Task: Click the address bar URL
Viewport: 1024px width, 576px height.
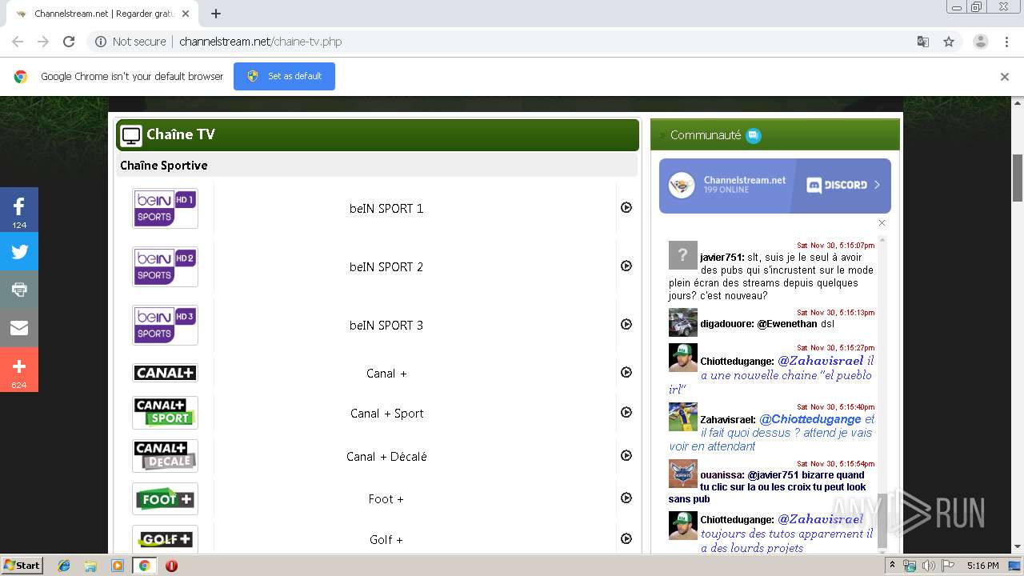Action: tap(260, 42)
